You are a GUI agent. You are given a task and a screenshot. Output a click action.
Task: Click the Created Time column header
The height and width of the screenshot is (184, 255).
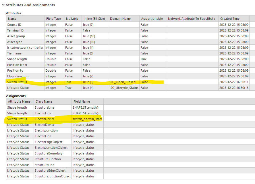coord(230,19)
